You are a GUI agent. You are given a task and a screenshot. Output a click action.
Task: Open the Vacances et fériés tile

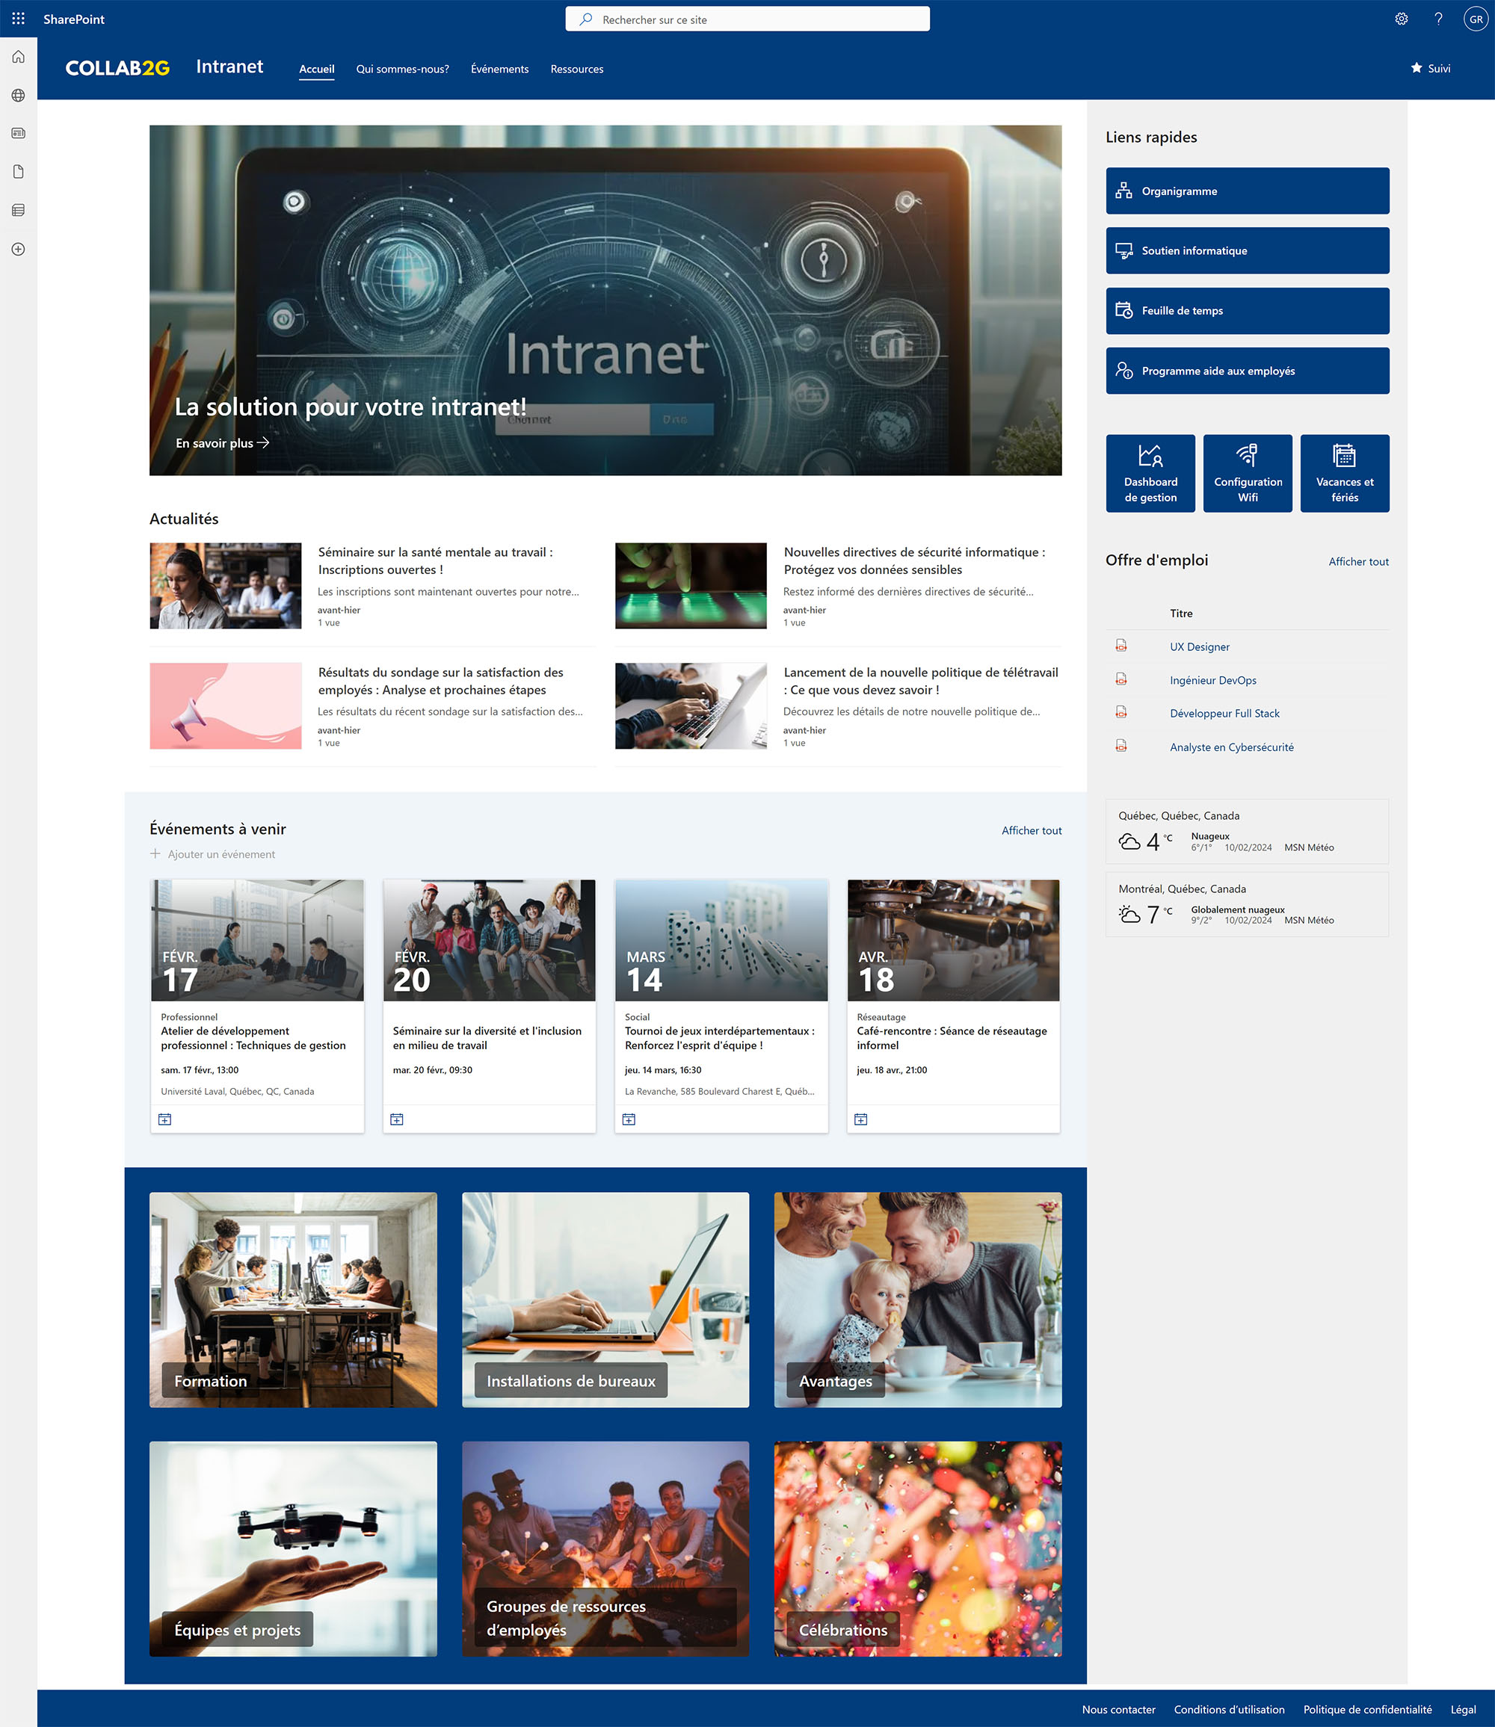(x=1345, y=473)
